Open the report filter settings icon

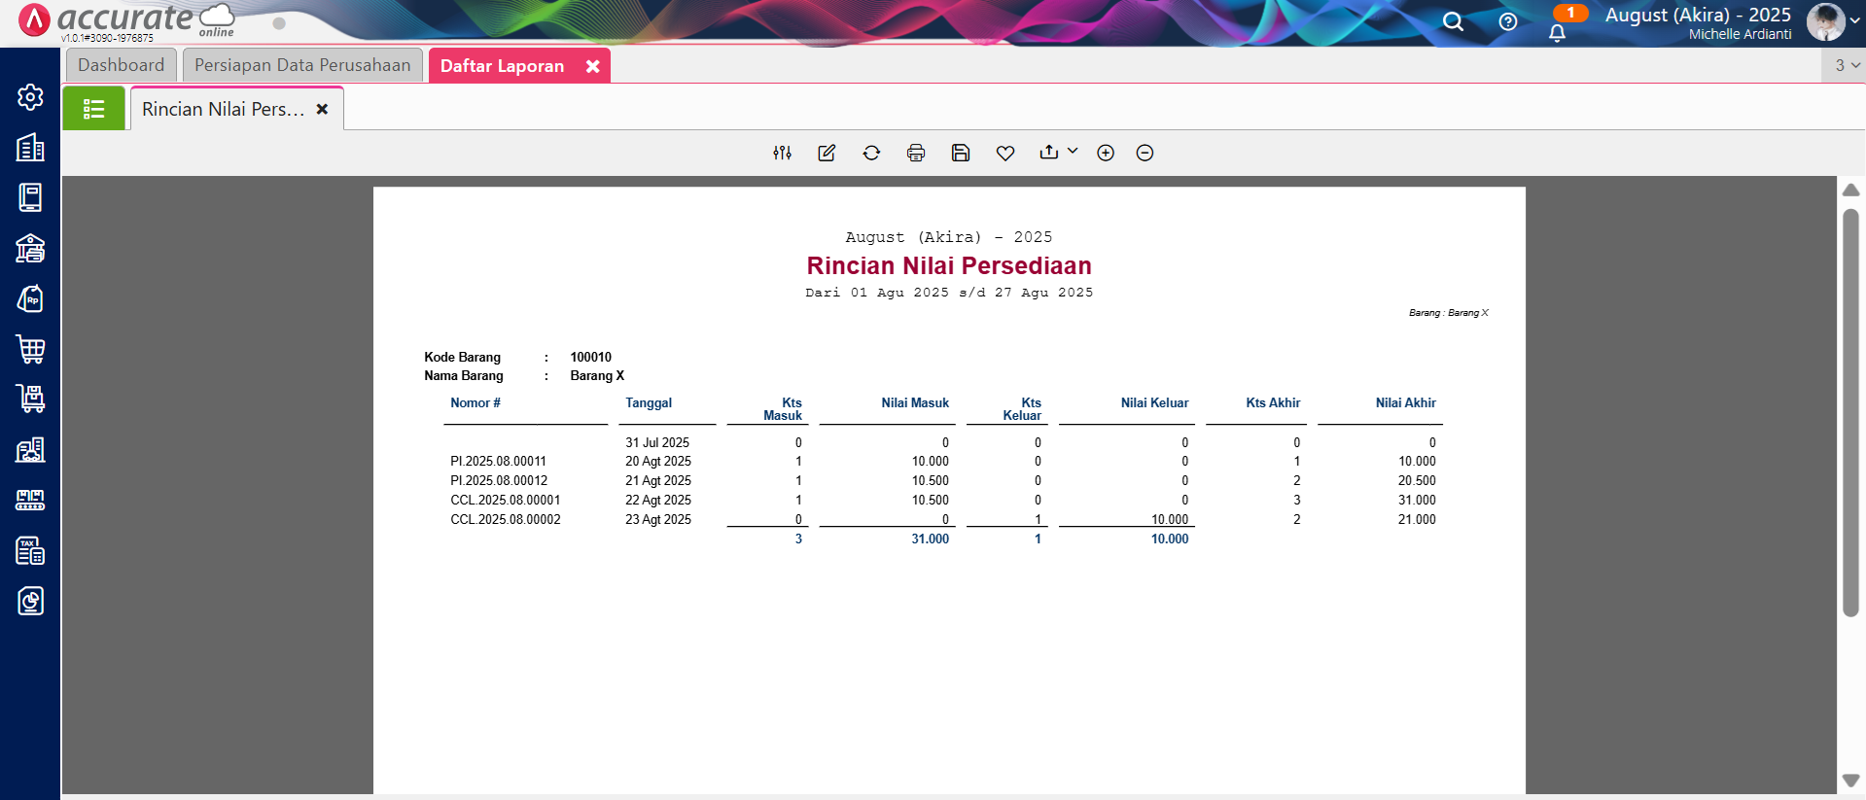pyautogui.click(x=782, y=153)
